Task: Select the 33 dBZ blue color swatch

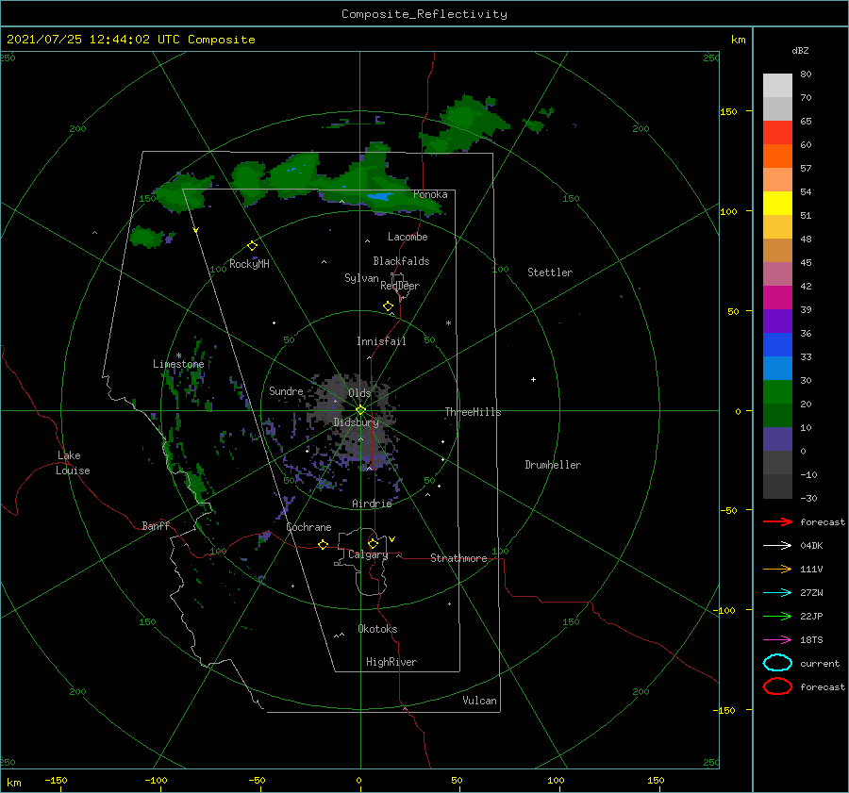Action: tap(777, 368)
